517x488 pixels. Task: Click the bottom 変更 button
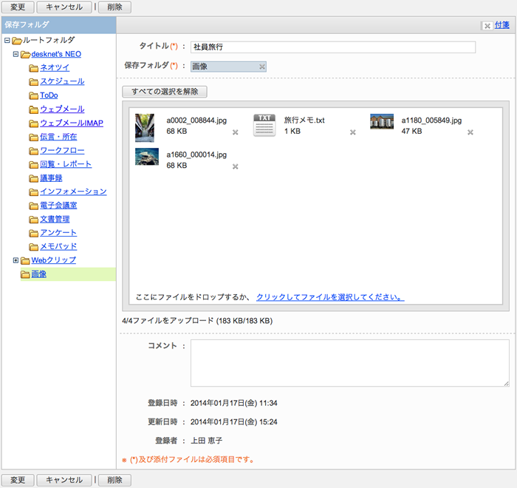18,480
